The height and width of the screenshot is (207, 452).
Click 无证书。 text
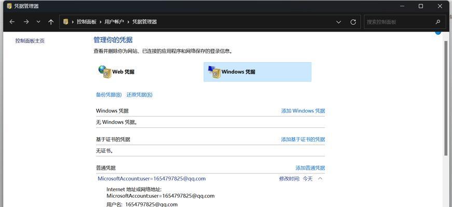pos(104,151)
